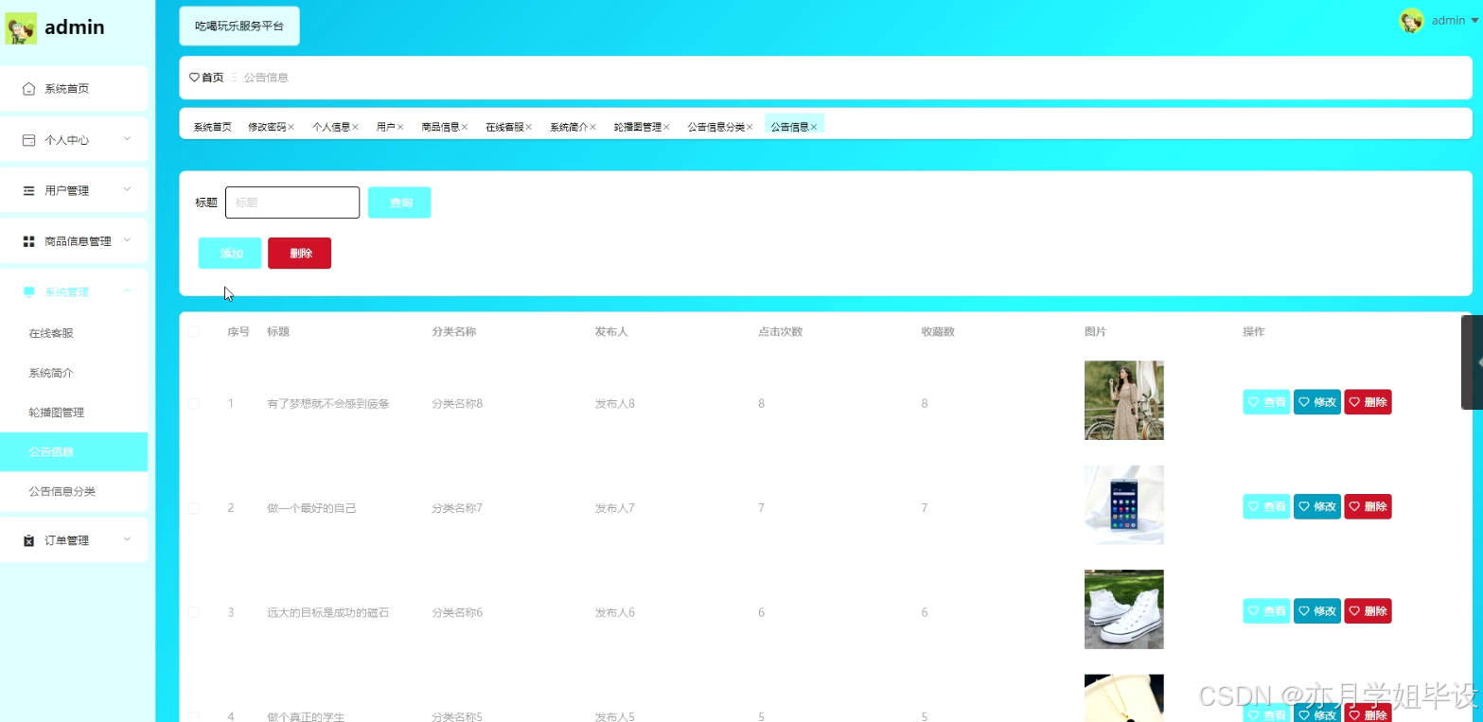Click 删除 for row 做一个最好的自己

coord(1368,506)
